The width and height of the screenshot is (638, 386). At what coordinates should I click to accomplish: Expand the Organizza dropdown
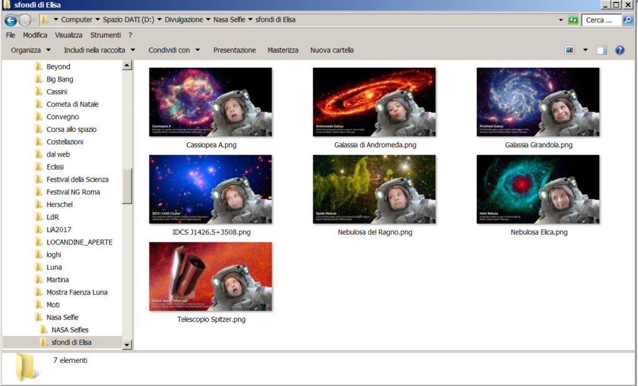pyautogui.click(x=30, y=50)
